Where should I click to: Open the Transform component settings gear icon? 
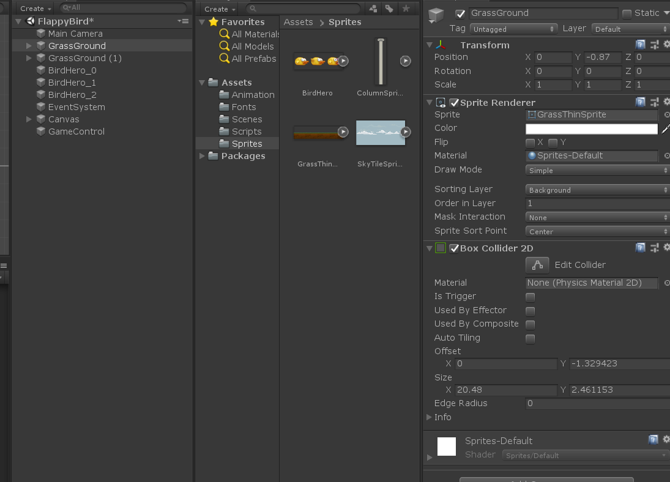(666, 44)
